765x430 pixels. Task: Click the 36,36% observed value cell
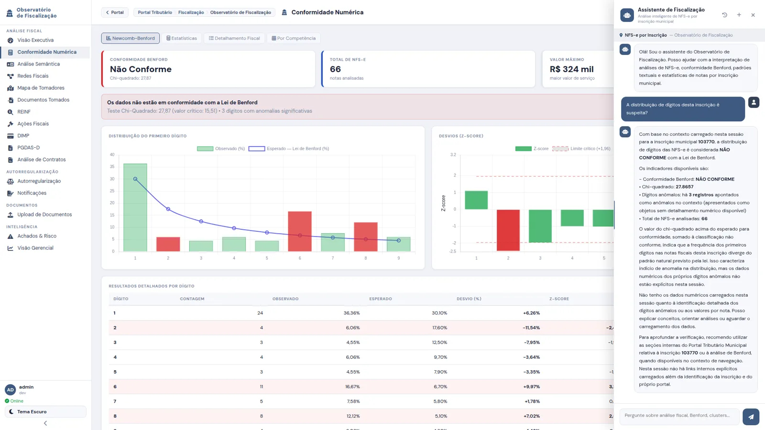pos(351,313)
